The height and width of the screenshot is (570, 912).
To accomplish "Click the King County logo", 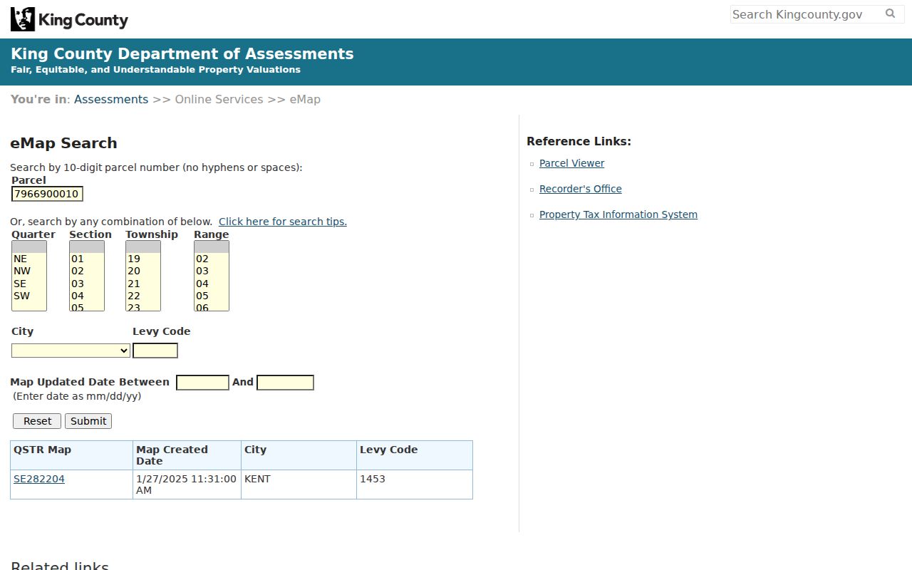I will (x=69, y=19).
